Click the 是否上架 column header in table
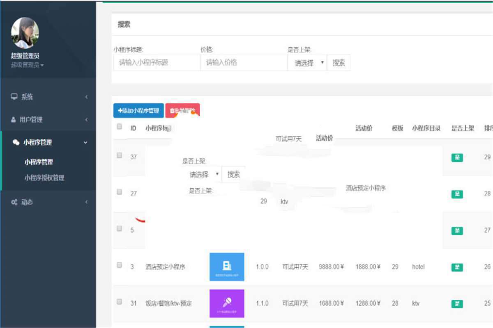493x328 pixels. pos(463,128)
